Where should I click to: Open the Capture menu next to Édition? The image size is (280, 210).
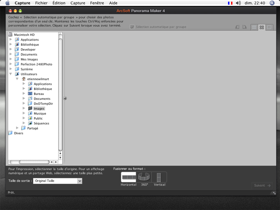point(78,3)
